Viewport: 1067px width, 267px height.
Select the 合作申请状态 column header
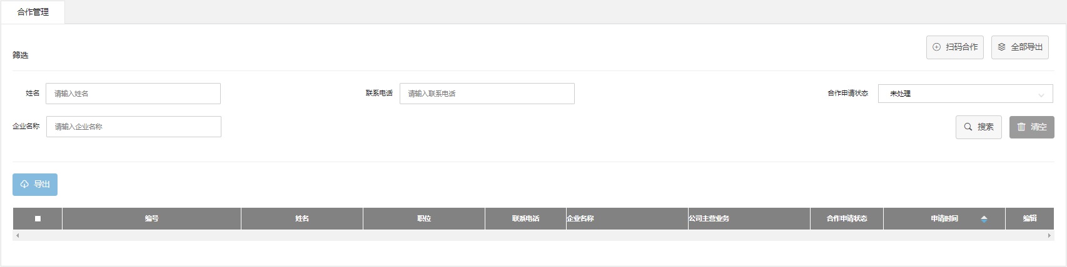[846, 219]
